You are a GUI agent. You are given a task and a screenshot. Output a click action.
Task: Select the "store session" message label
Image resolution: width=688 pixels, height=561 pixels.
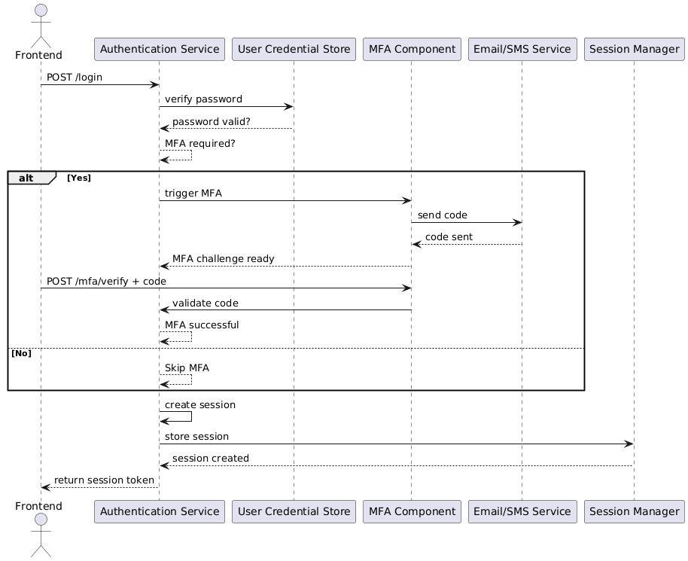(197, 437)
